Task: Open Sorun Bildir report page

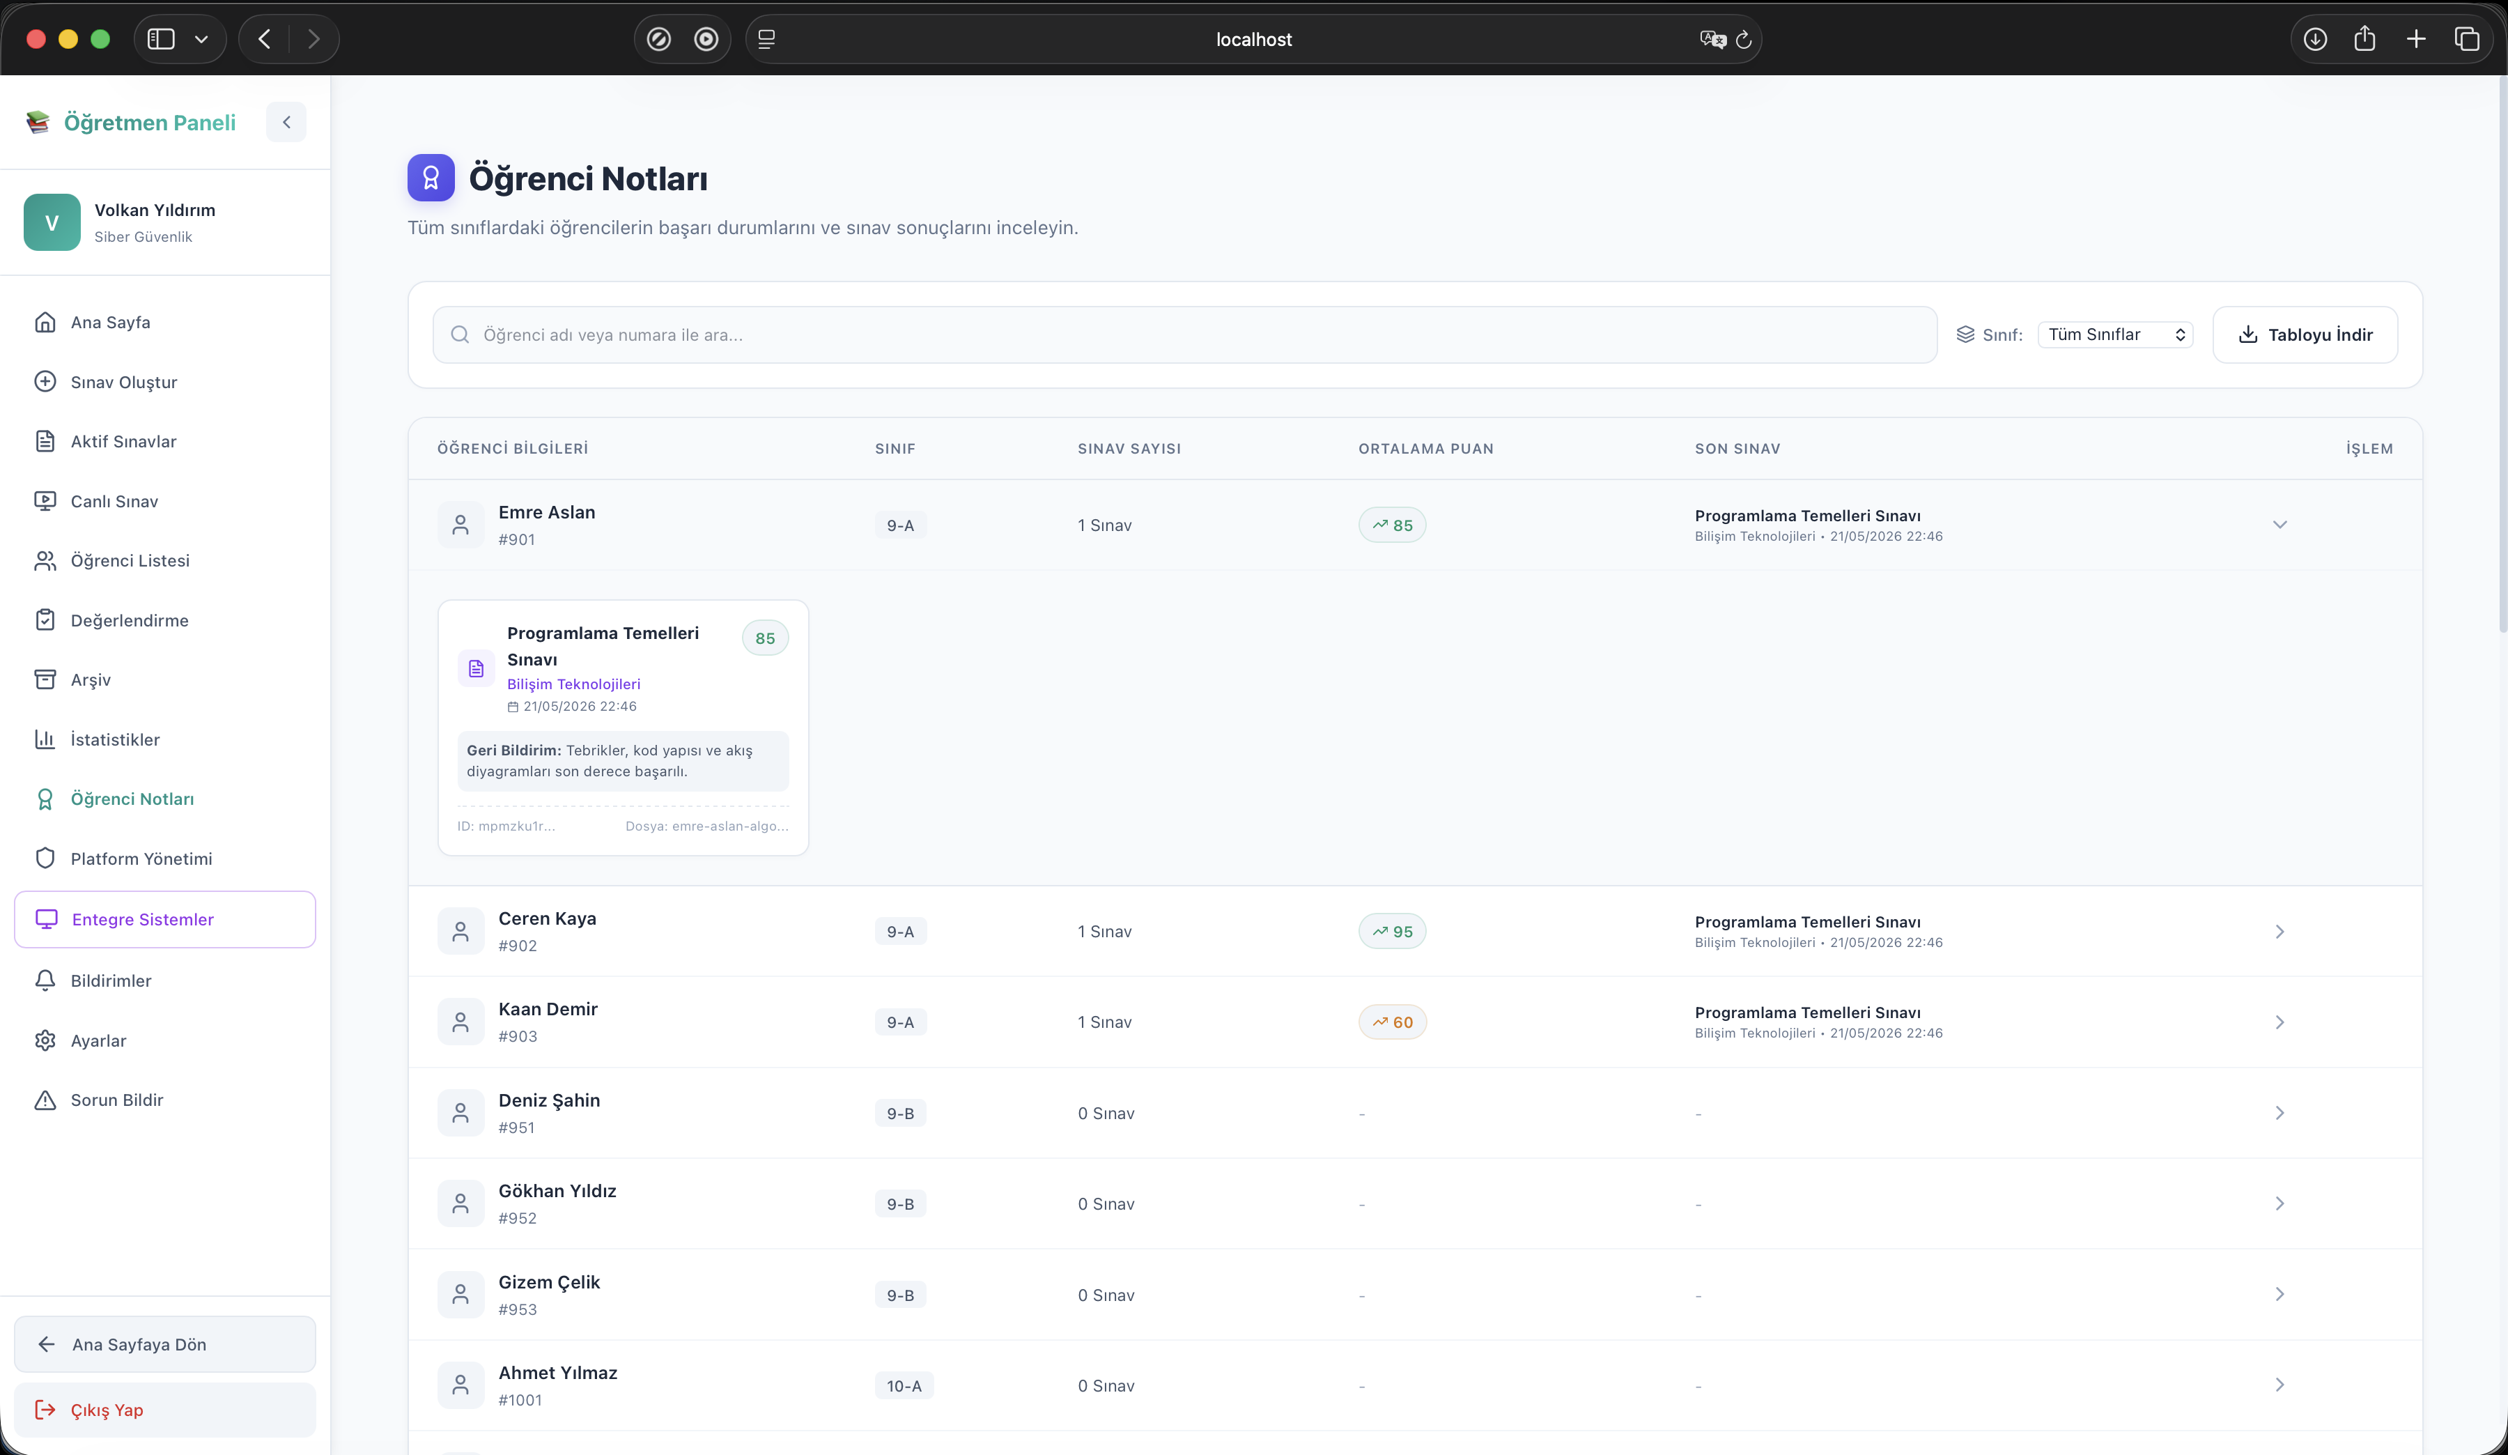Action: click(165, 1100)
